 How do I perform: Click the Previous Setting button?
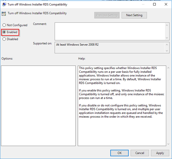[x=107, y=15]
